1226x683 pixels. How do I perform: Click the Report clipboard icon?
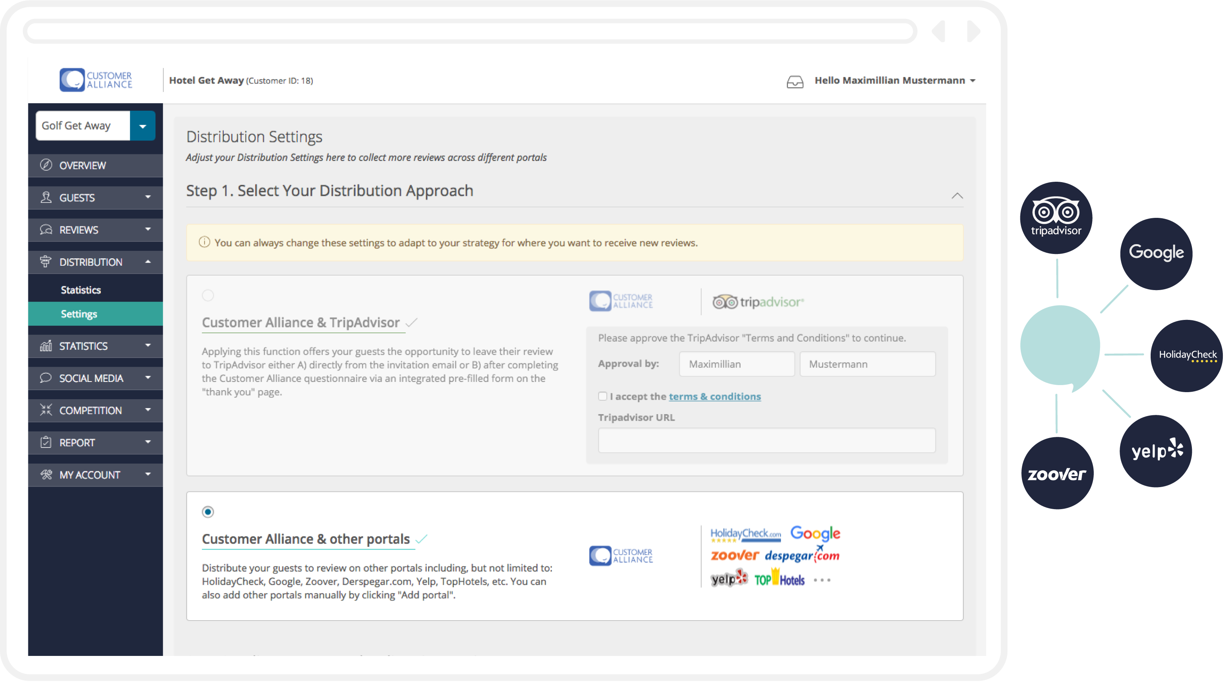[46, 442]
